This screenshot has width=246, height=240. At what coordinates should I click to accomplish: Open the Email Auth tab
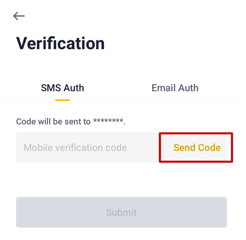click(x=175, y=88)
